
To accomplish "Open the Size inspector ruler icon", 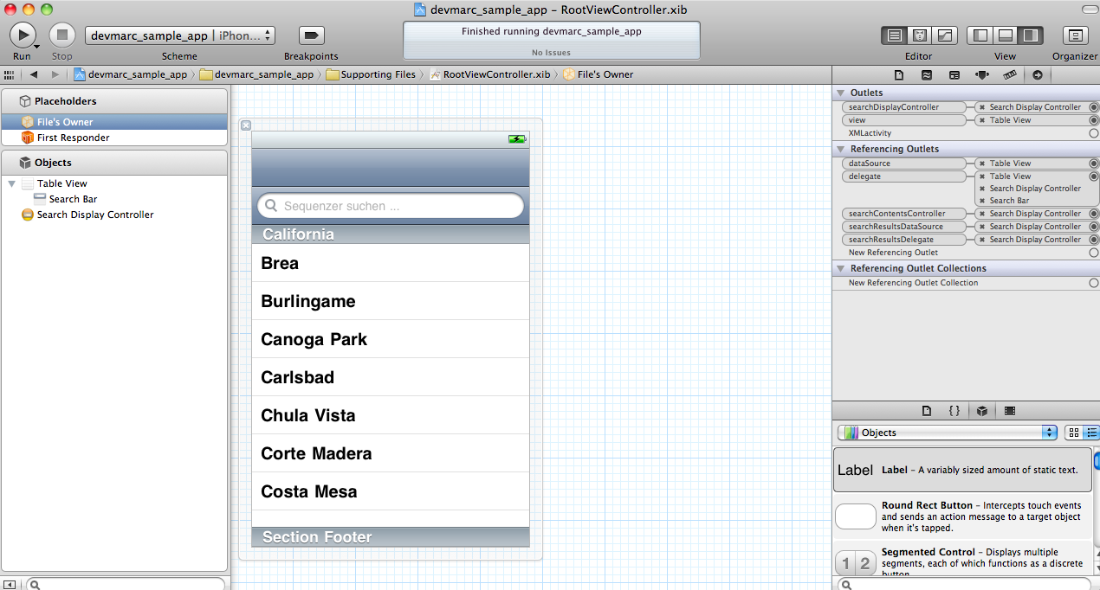I will pyautogui.click(x=1009, y=75).
